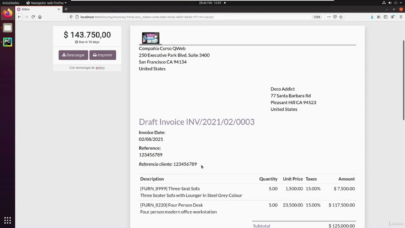
Task: Open the Firefox downloads panel
Action: tap(372, 17)
